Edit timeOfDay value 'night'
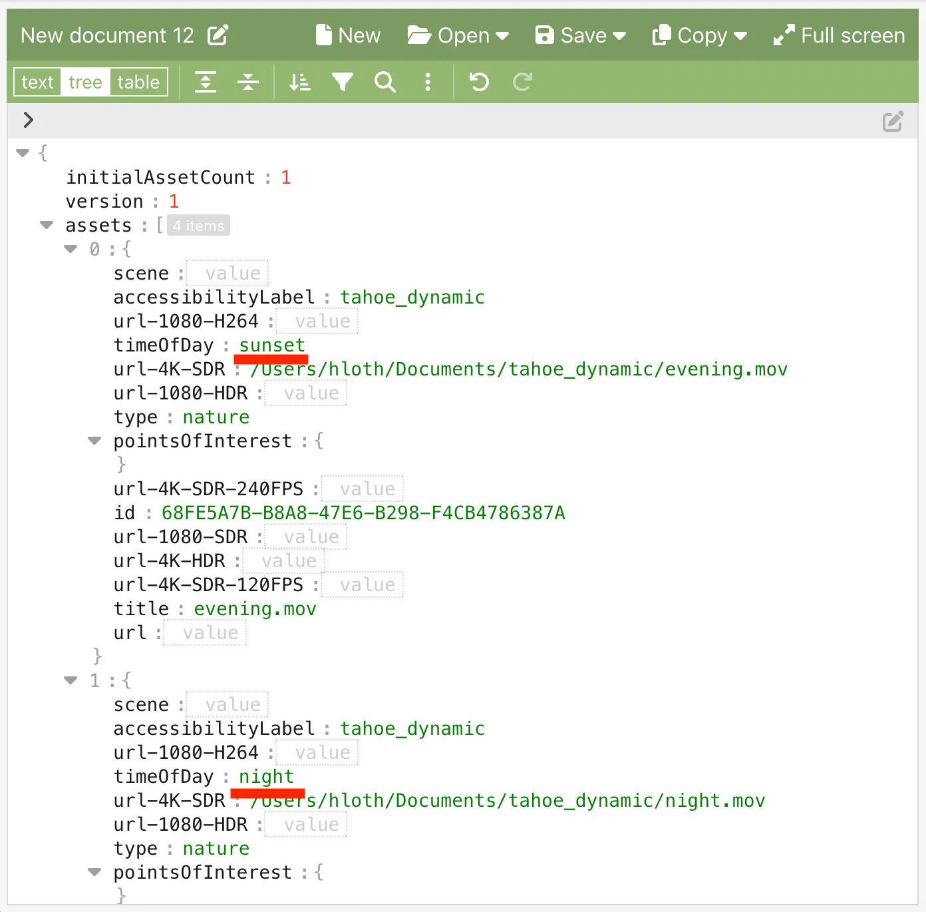The height and width of the screenshot is (912, 926). (x=266, y=776)
